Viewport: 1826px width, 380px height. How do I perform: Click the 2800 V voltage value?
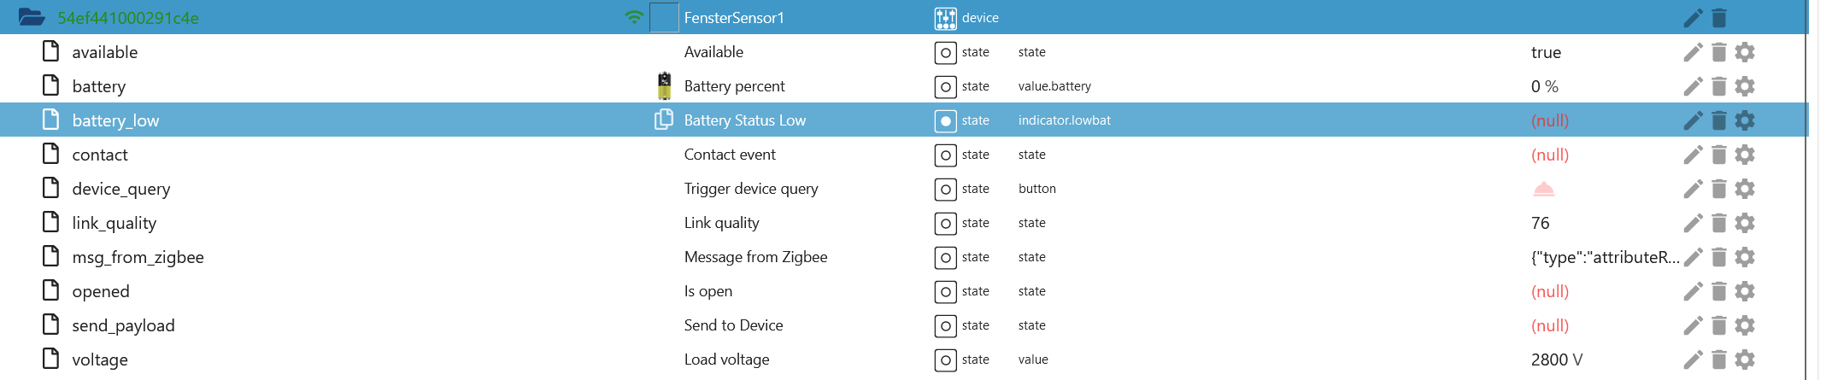1556,360
